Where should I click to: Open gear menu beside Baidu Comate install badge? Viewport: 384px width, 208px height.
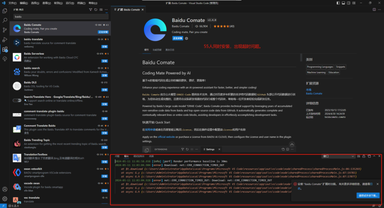pyautogui.click(x=187, y=39)
